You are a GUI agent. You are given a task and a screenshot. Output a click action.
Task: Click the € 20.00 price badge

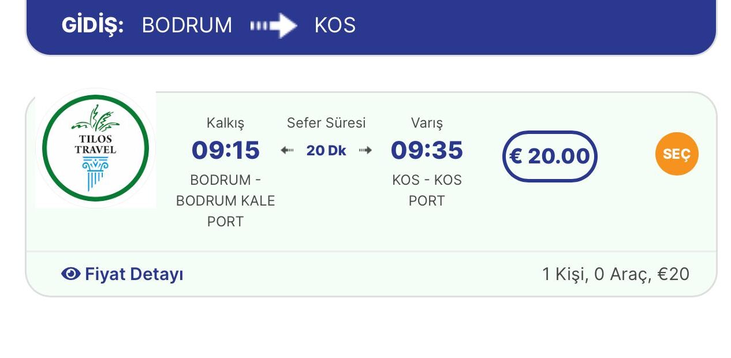click(x=550, y=156)
